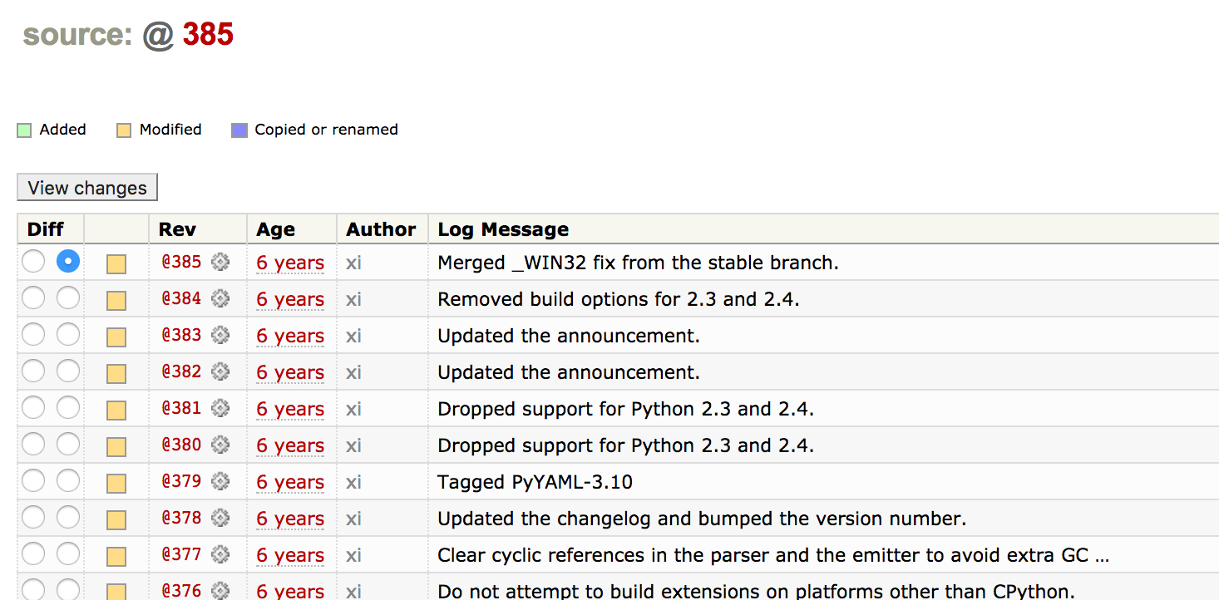Open the gear icon beside revision @382
Viewport: 1219px width, 600px height.
pyautogui.click(x=220, y=371)
